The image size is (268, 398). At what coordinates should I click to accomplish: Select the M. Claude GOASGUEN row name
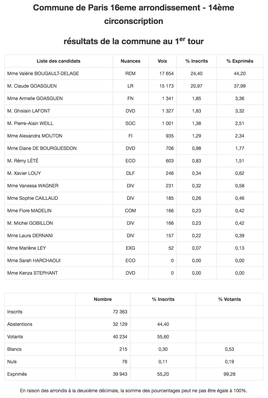click(32, 86)
